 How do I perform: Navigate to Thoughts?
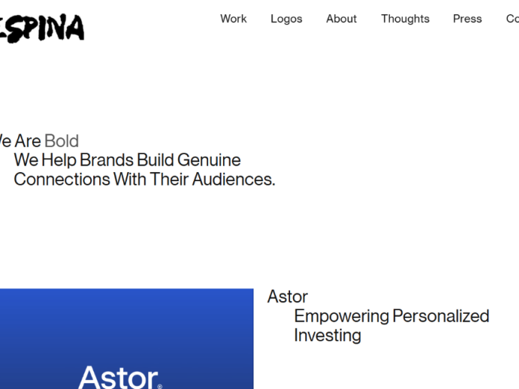tap(405, 19)
